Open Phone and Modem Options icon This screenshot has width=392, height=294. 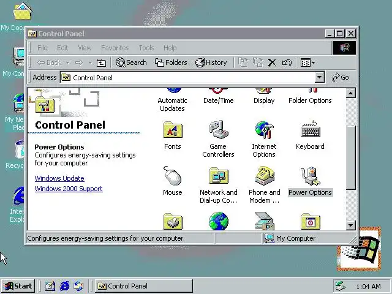click(264, 176)
